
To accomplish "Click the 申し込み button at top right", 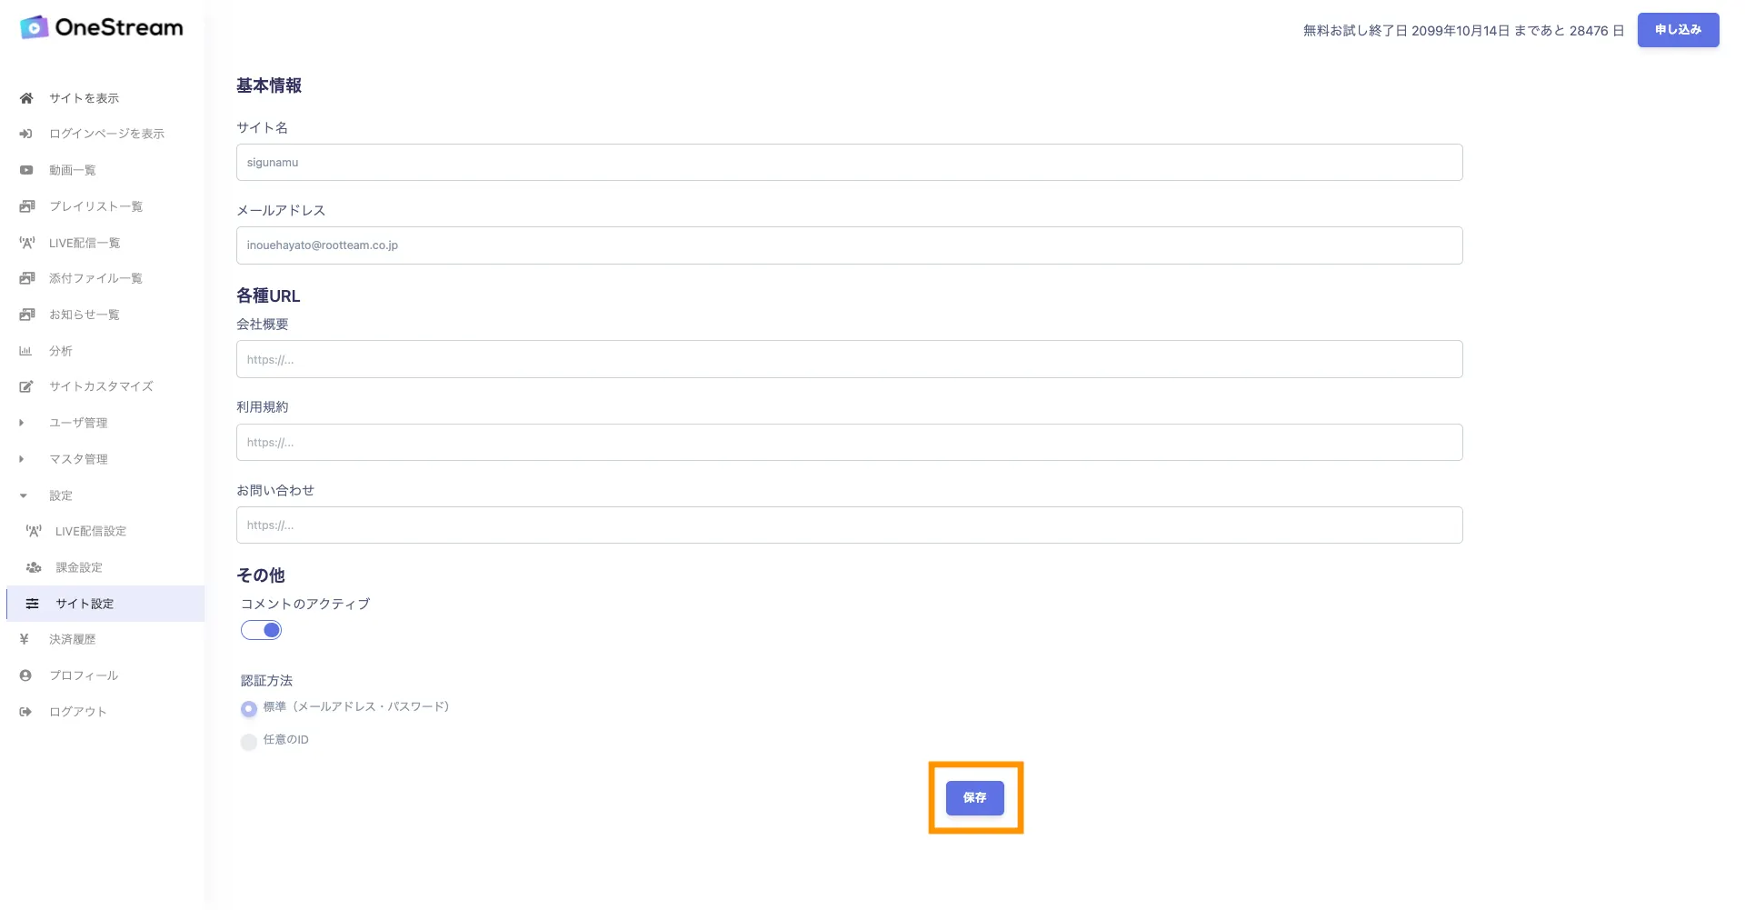I will (1678, 30).
